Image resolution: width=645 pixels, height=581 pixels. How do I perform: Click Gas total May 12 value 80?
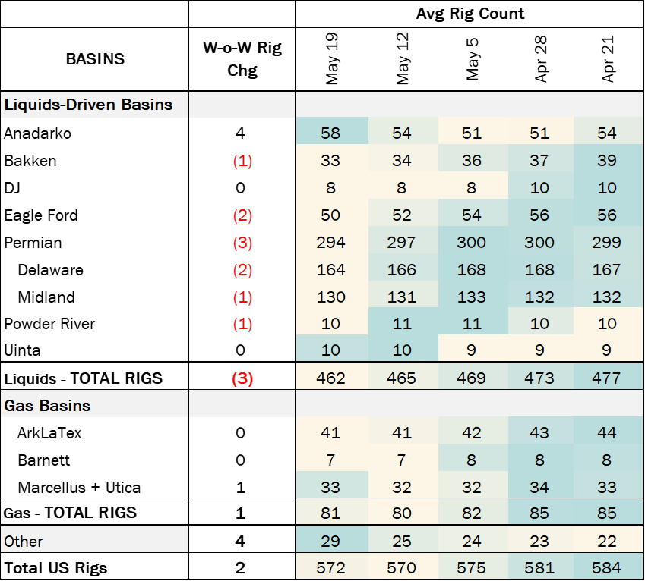coord(402,513)
